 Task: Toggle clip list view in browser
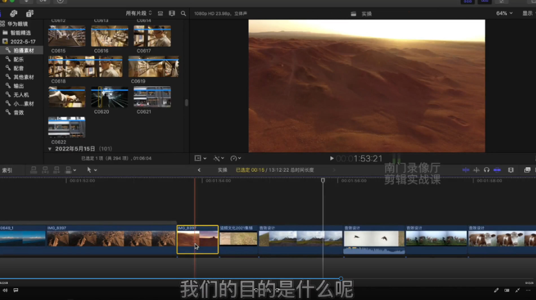pyautogui.click(x=161, y=14)
